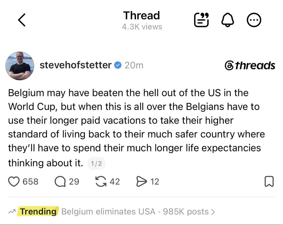Open comments via speech bubble icon

(x=60, y=181)
